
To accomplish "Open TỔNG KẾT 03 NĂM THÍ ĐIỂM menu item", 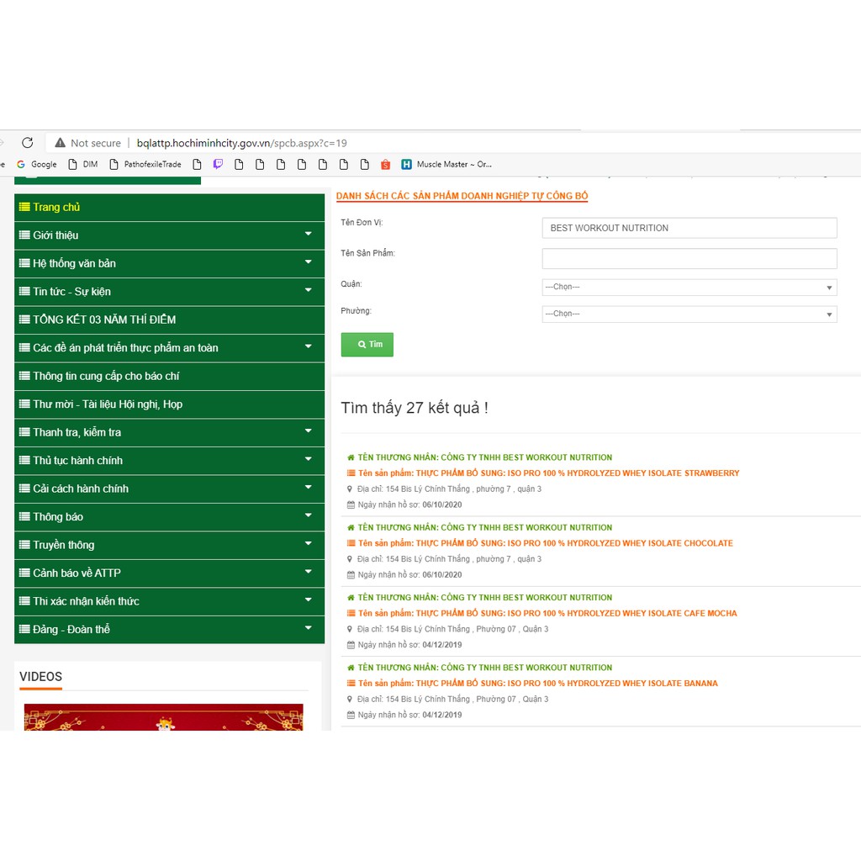I will pos(169,320).
